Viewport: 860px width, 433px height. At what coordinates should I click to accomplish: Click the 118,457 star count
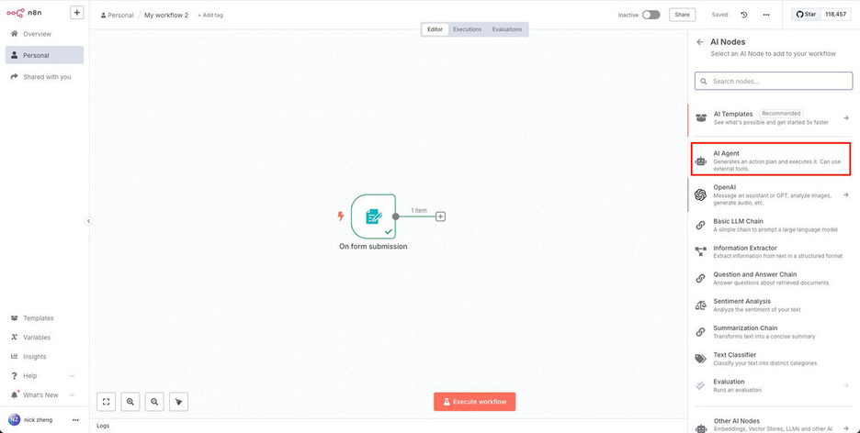[x=835, y=15]
